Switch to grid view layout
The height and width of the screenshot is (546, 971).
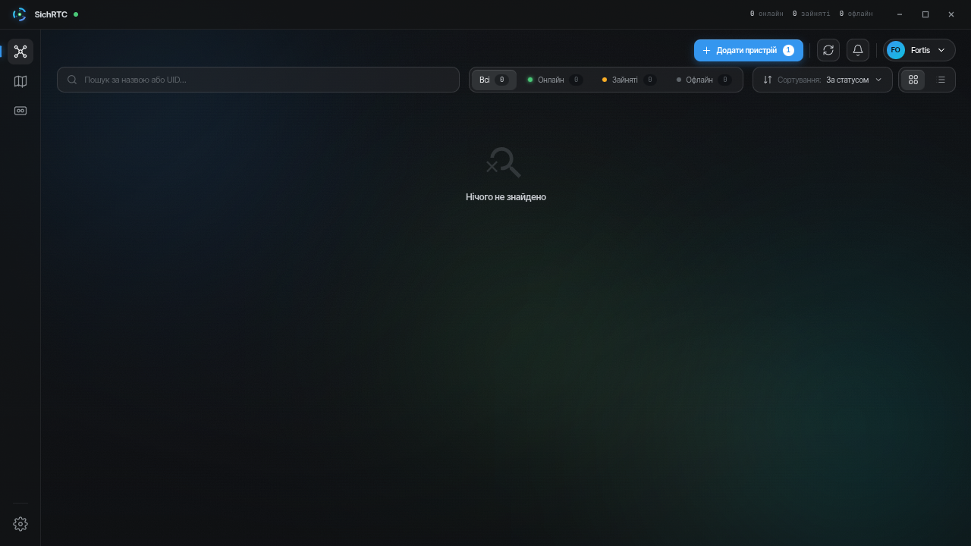point(913,80)
